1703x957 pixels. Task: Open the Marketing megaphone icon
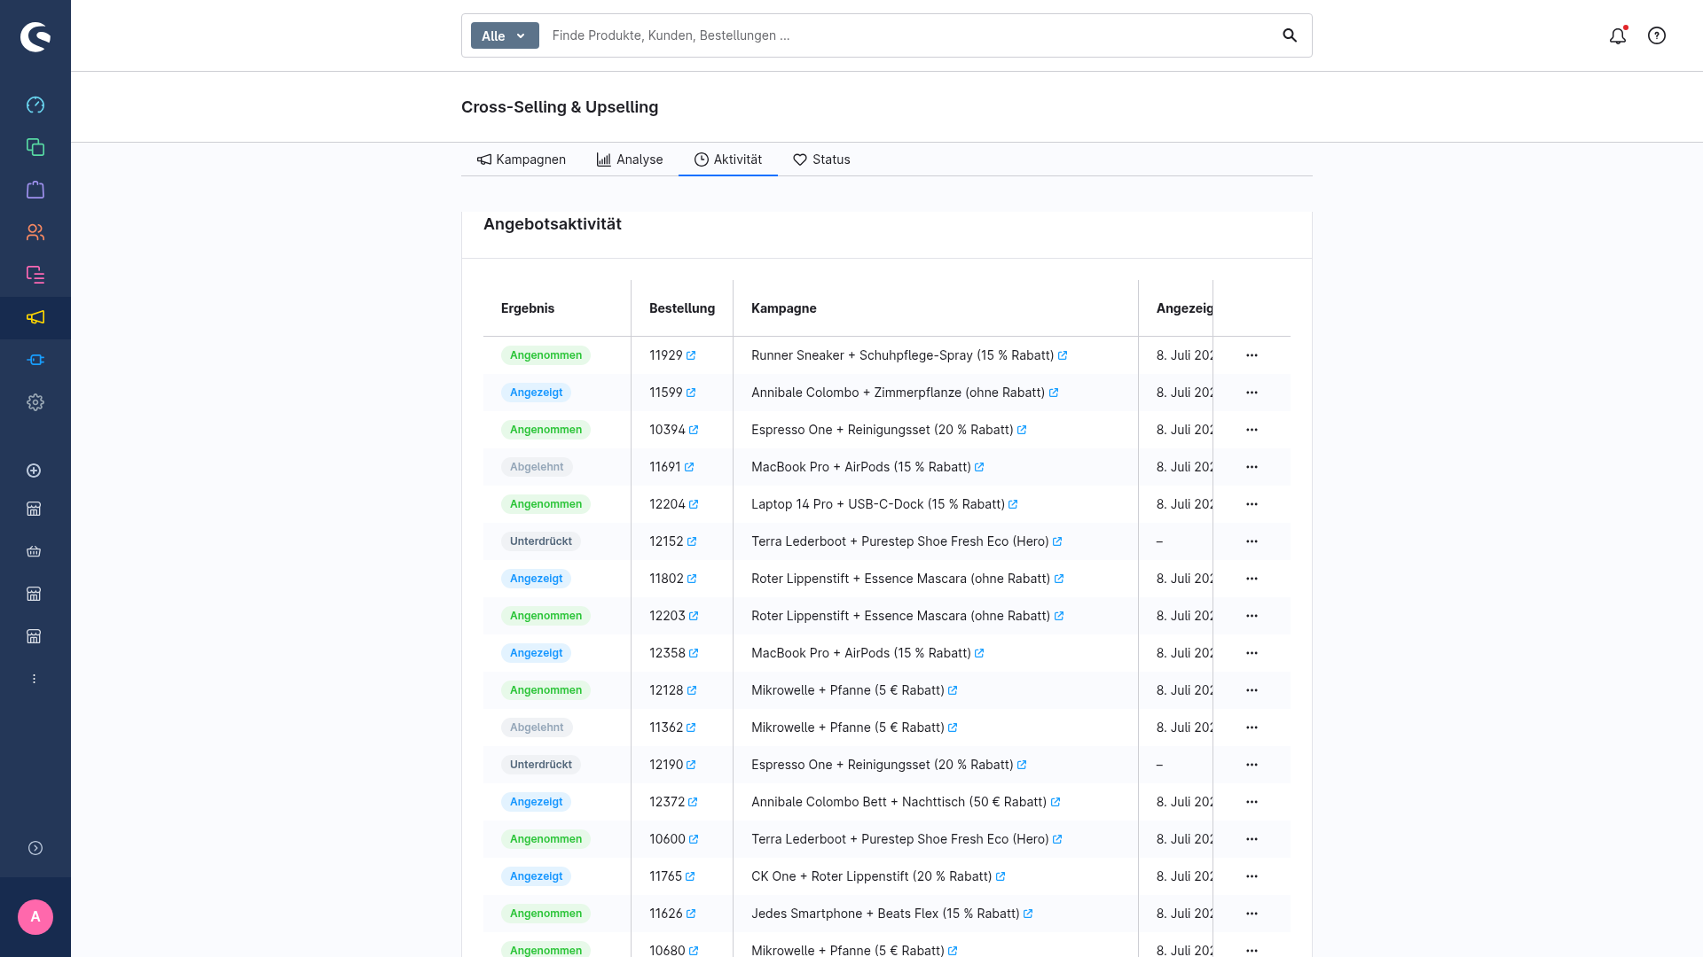[35, 317]
